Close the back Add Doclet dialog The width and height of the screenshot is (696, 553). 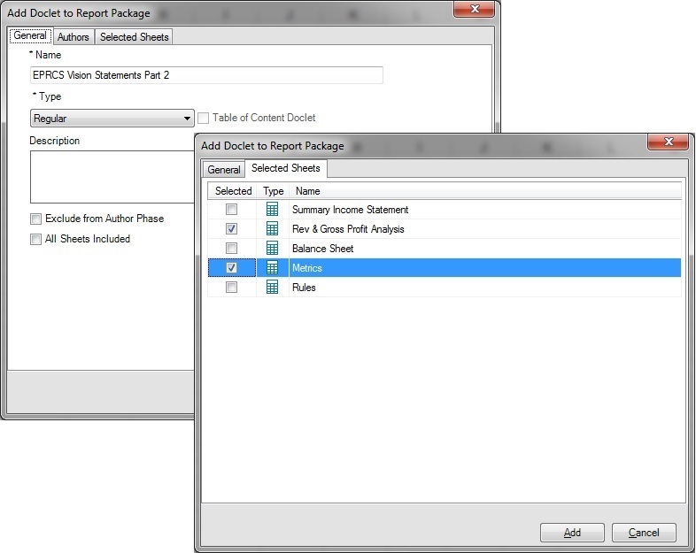(x=475, y=9)
